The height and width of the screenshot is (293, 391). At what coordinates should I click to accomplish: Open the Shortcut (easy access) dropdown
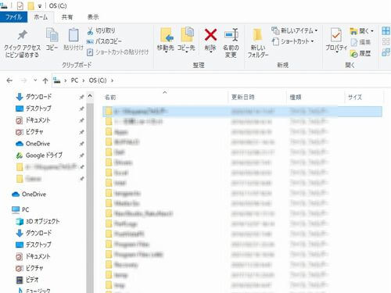tap(292, 41)
